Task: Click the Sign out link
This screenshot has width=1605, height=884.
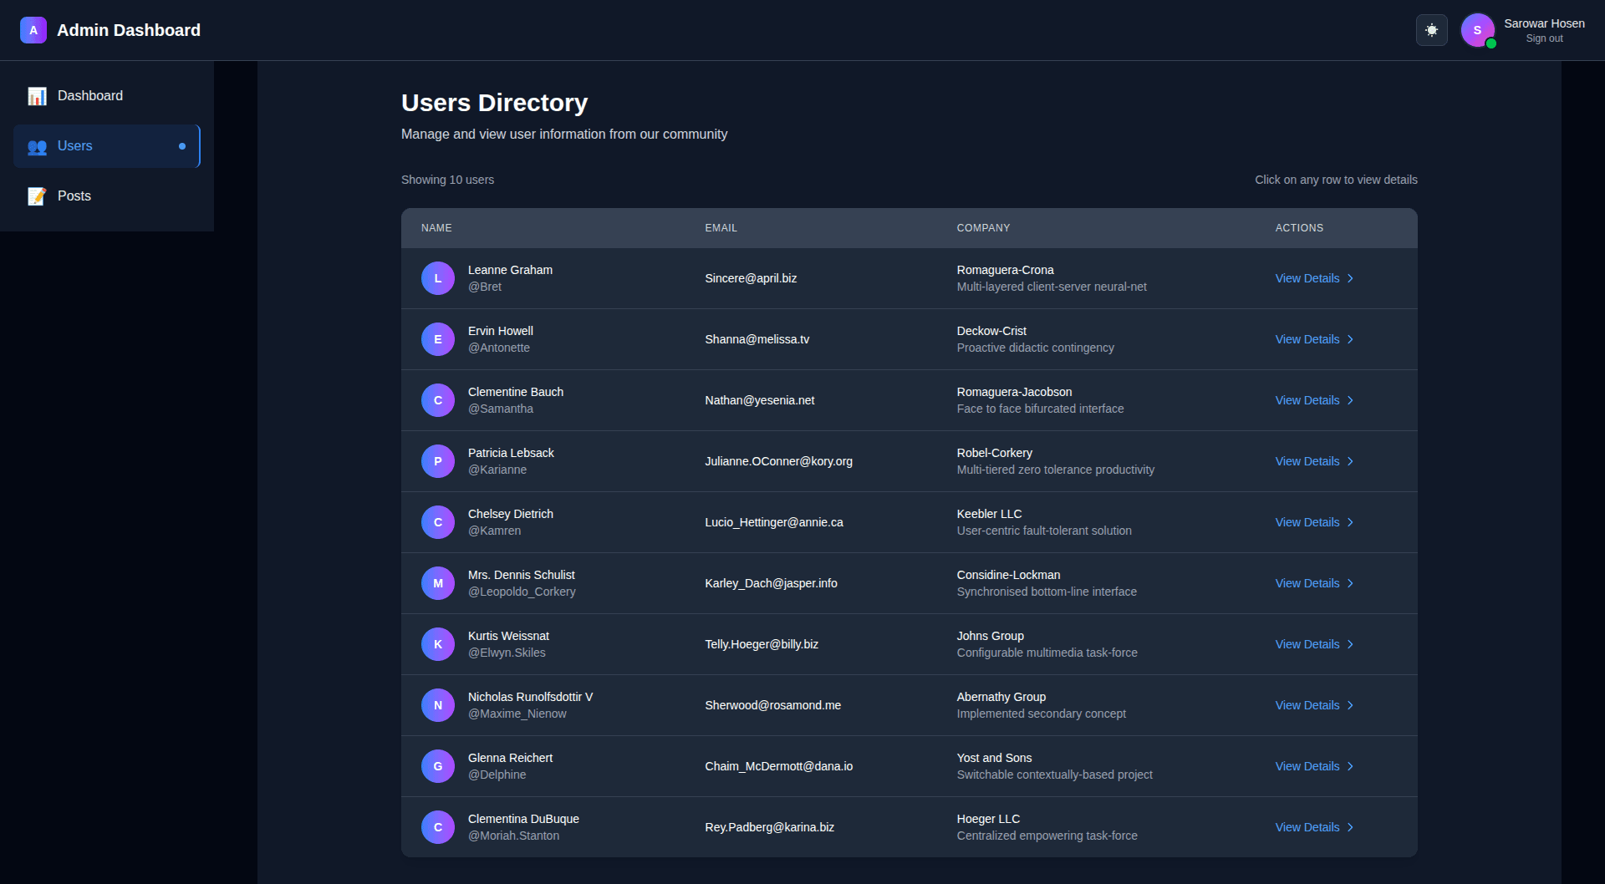Action: (x=1544, y=38)
